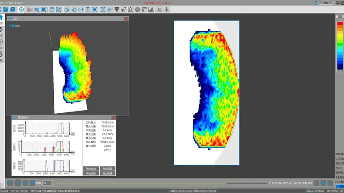
Task: Click the y:97.7 centroid coordinate value
Action: 107,150
